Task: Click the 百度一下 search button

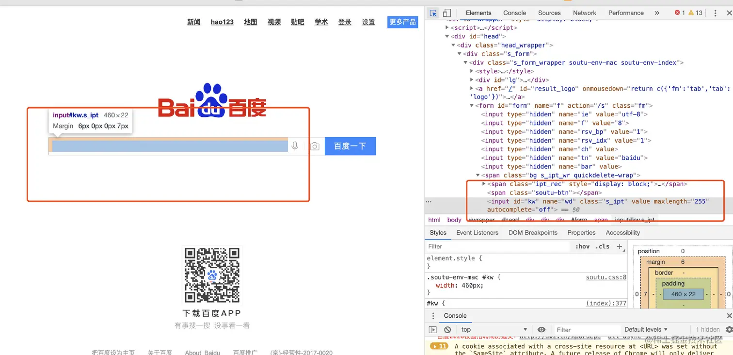Action: pyautogui.click(x=350, y=146)
